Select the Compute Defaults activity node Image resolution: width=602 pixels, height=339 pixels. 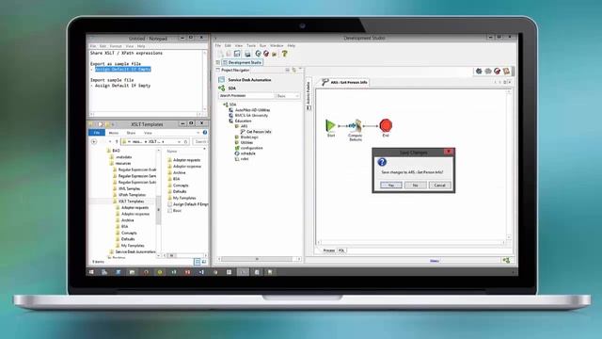pyautogui.click(x=356, y=125)
